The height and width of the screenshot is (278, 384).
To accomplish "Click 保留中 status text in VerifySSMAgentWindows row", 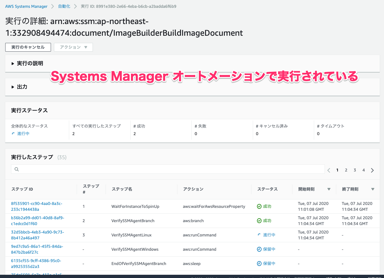I will [x=269, y=249].
